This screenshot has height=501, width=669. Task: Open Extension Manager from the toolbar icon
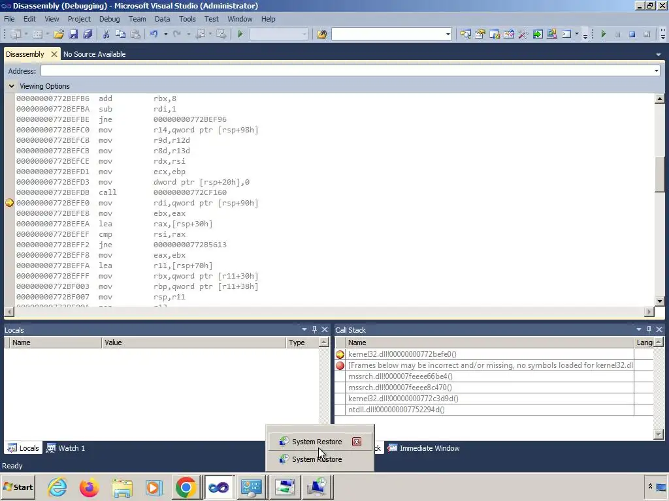551,34
